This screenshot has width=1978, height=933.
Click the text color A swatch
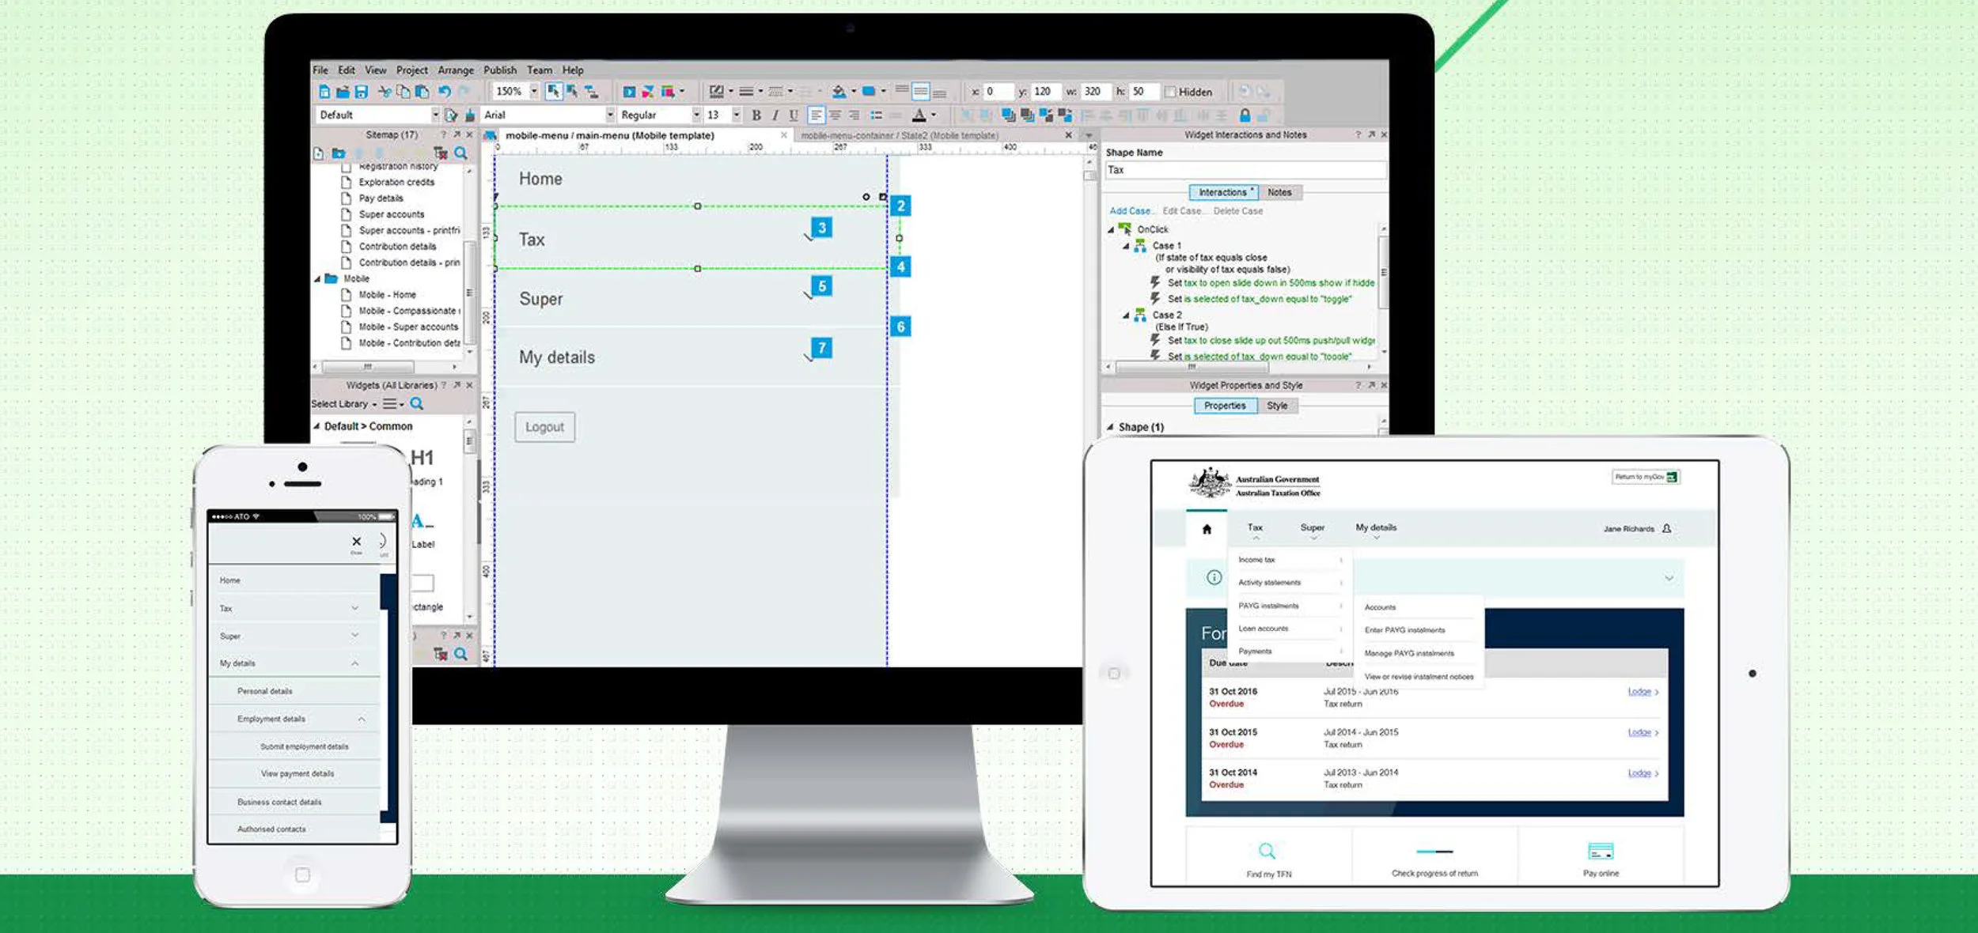(x=919, y=115)
